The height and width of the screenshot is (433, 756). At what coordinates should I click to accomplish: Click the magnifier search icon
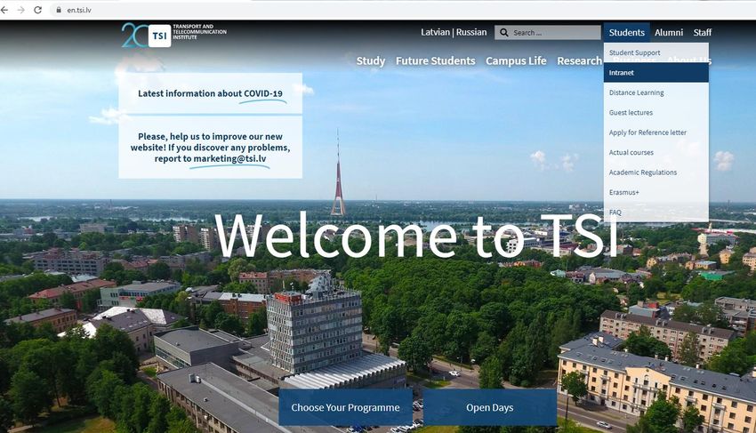click(503, 32)
